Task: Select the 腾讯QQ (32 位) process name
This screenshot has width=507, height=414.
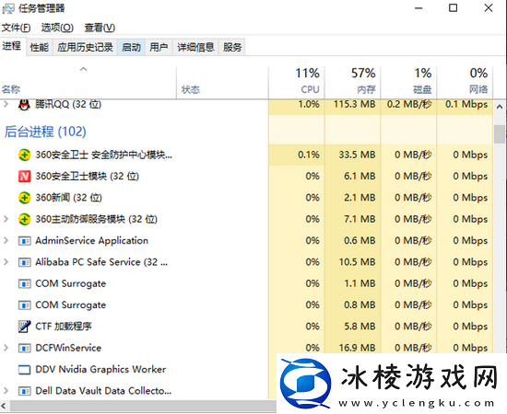Action: (68, 104)
